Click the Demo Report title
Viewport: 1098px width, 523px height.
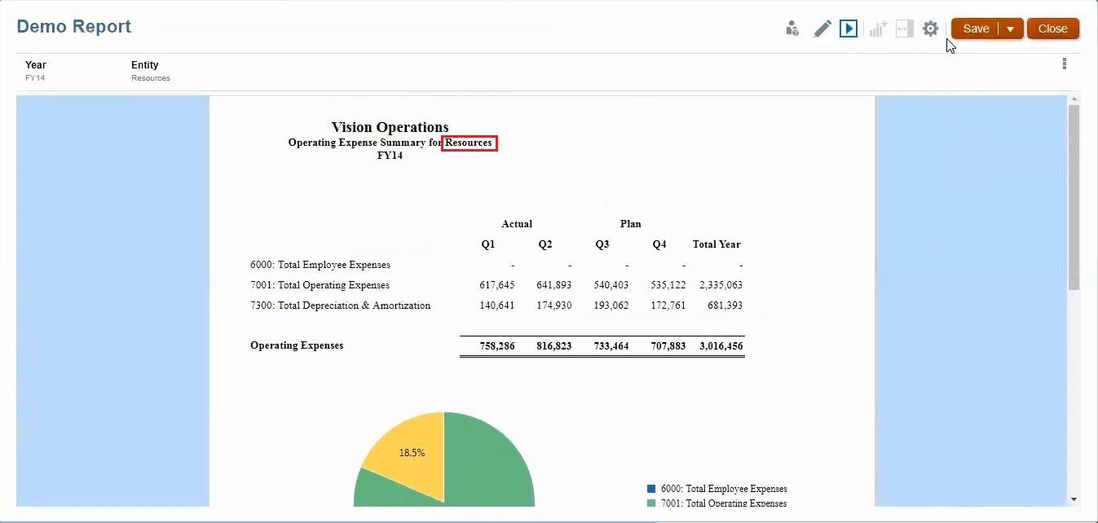tap(73, 26)
